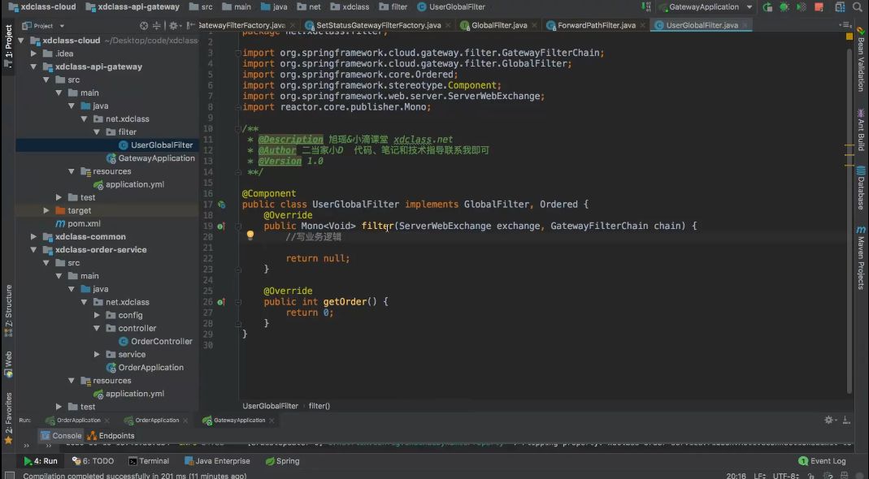Open the Event Log button in status bar

click(x=823, y=460)
